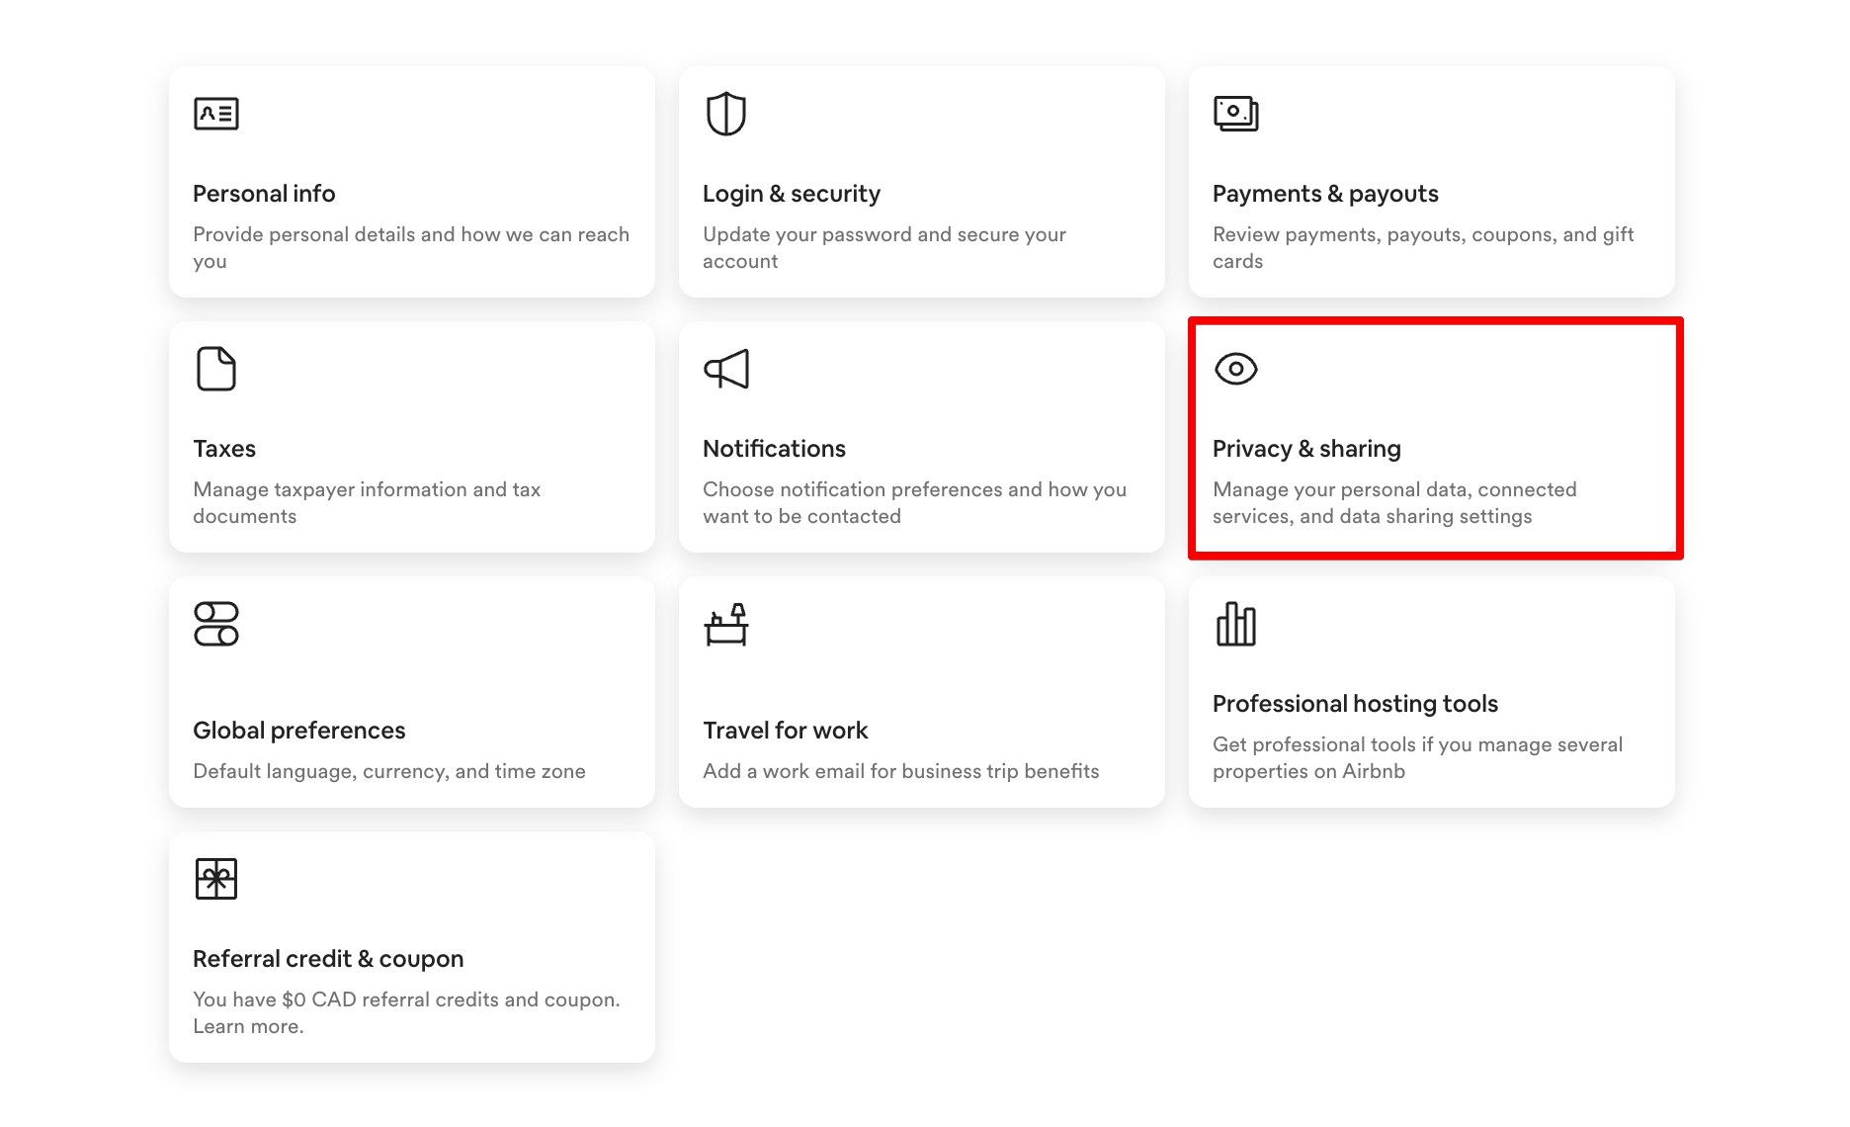Open Professional hosting tools heading
1850x1127 pixels.
pos(1355,704)
